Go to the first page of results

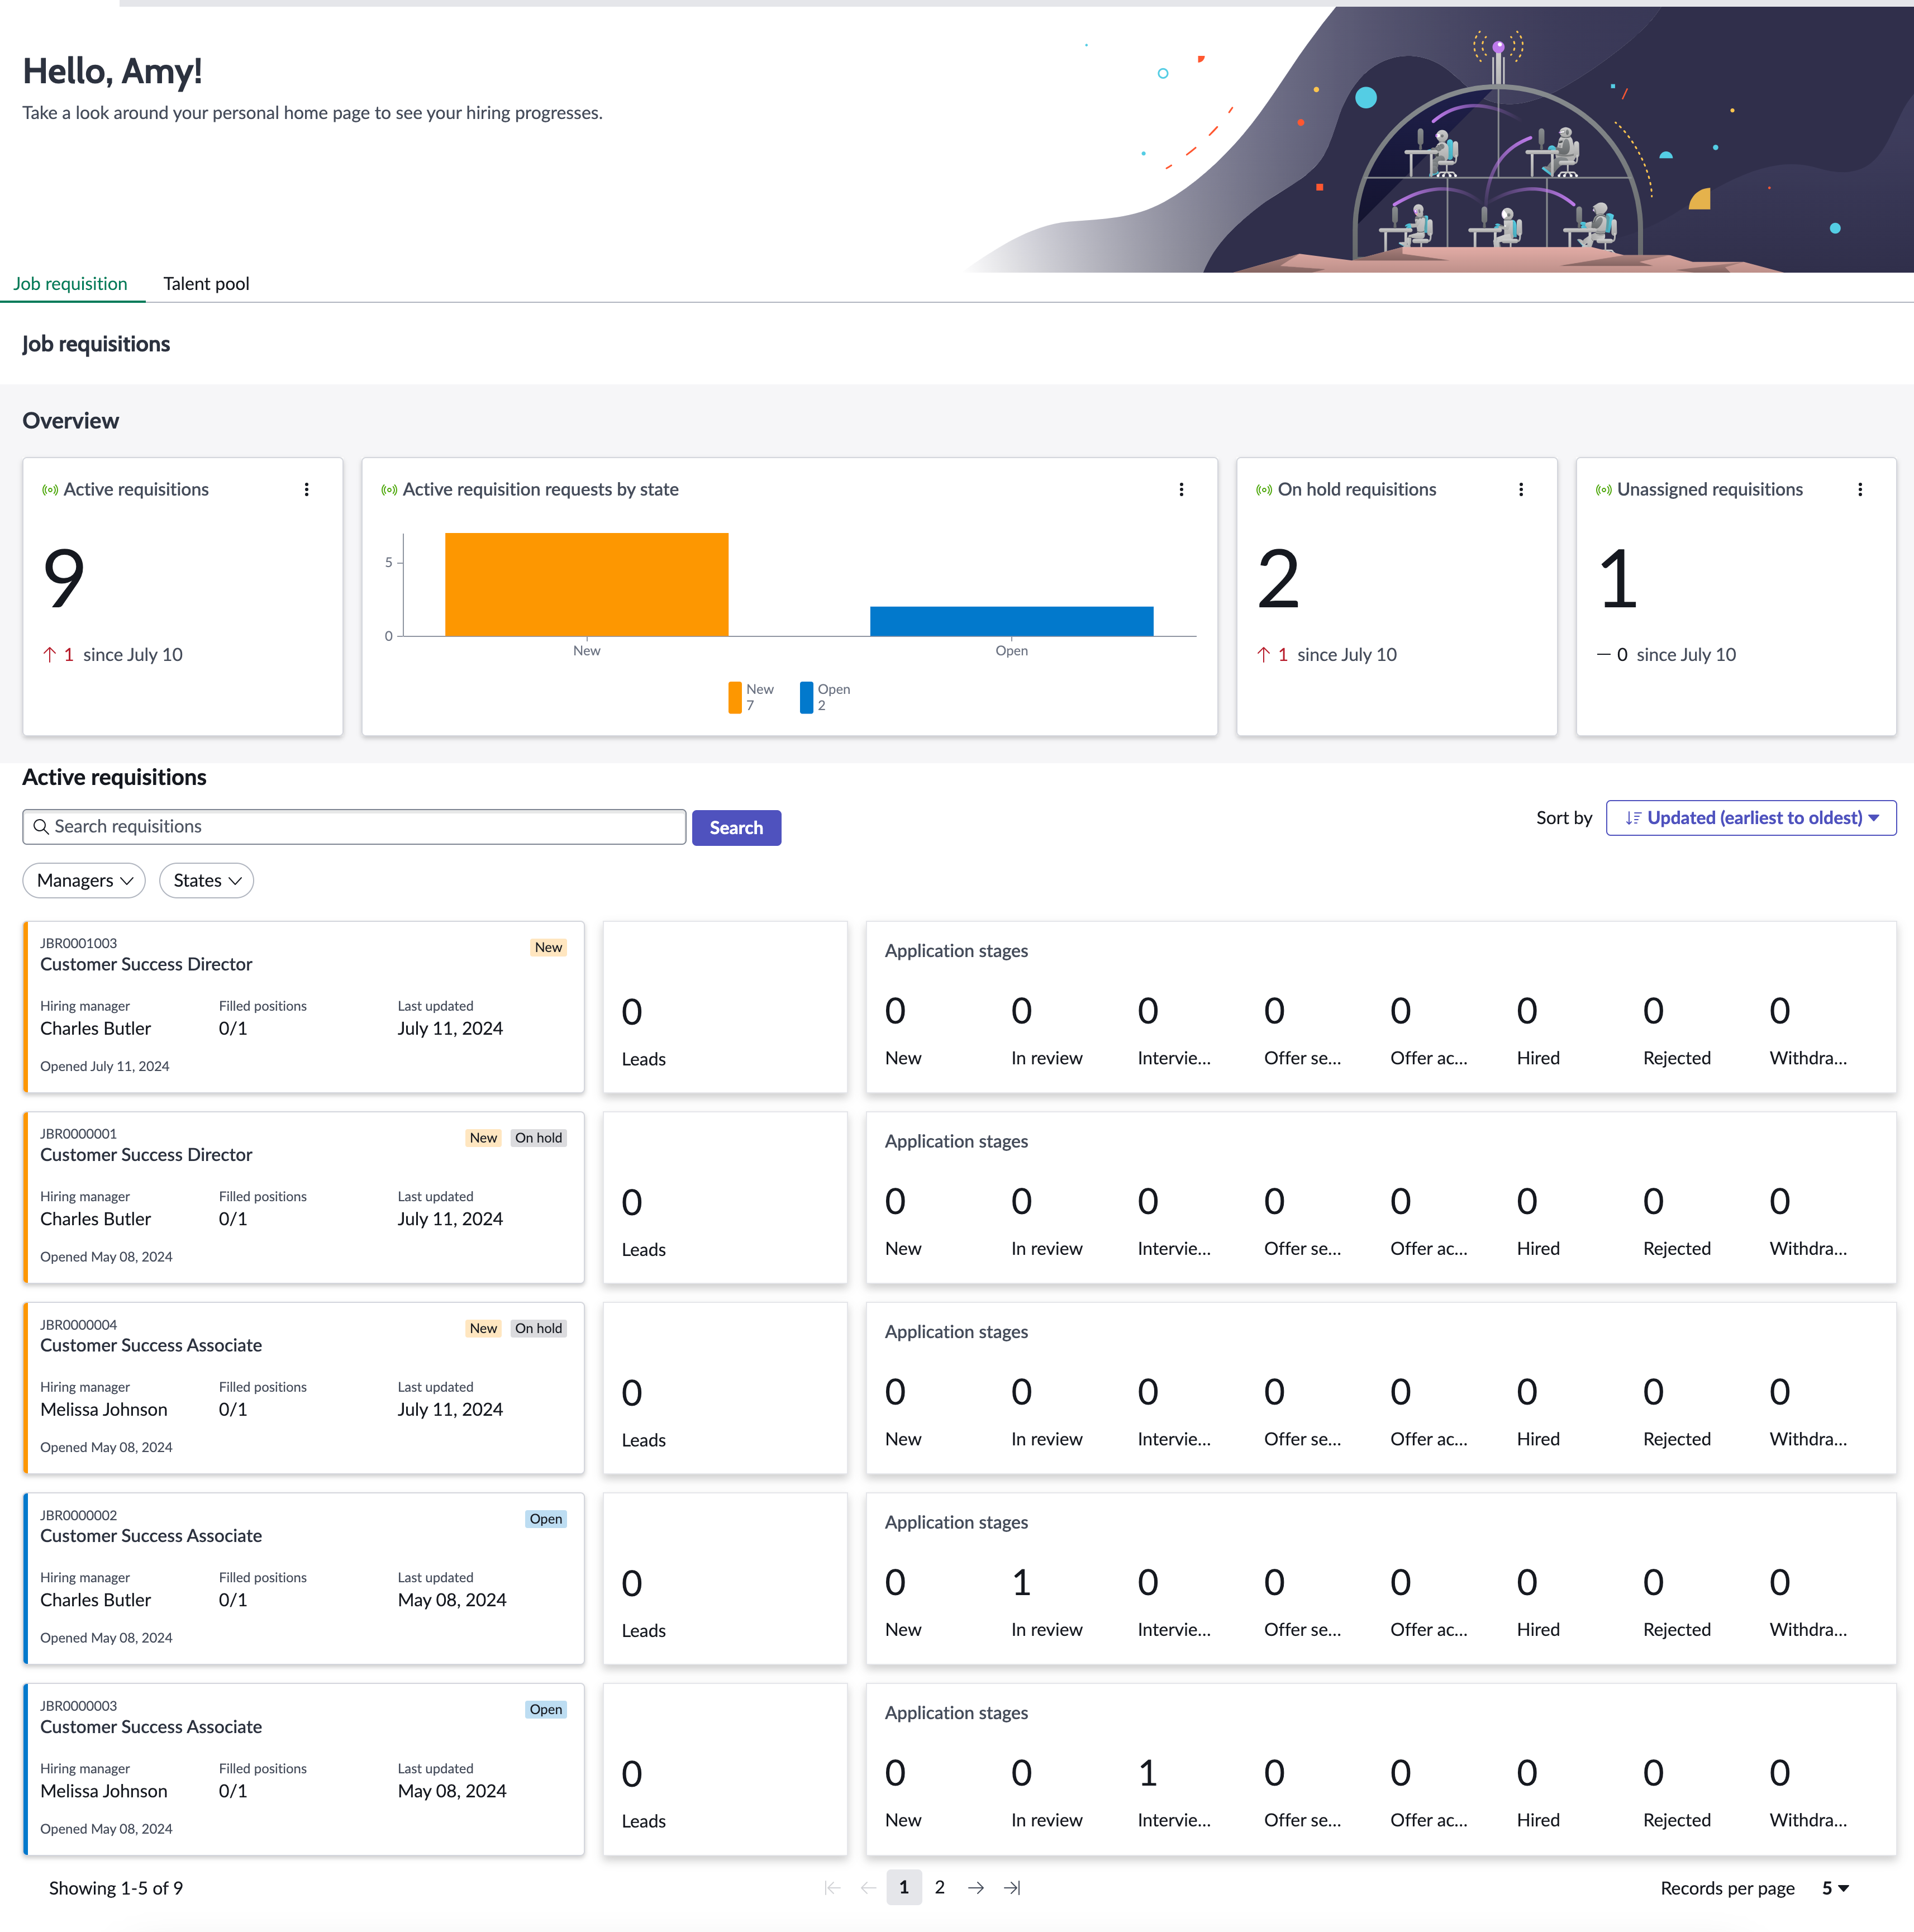pos(832,1888)
